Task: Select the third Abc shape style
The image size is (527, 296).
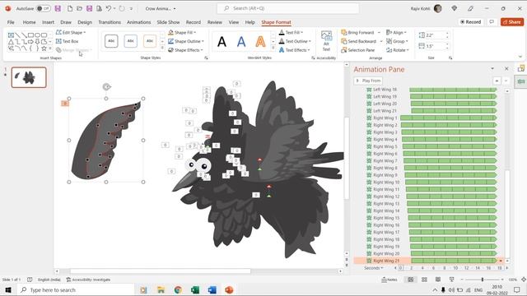Action: [150, 41]
